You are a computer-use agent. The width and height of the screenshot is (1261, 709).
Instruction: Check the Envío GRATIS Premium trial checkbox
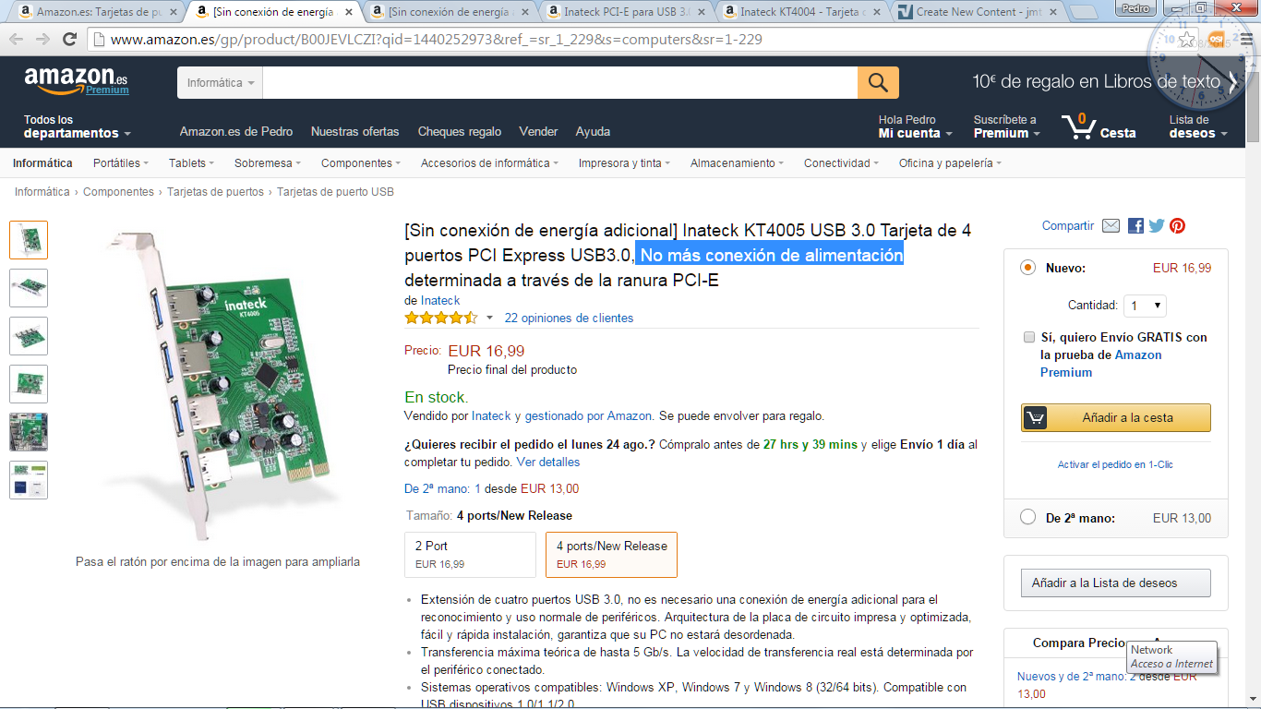[x=1029, y=337]
